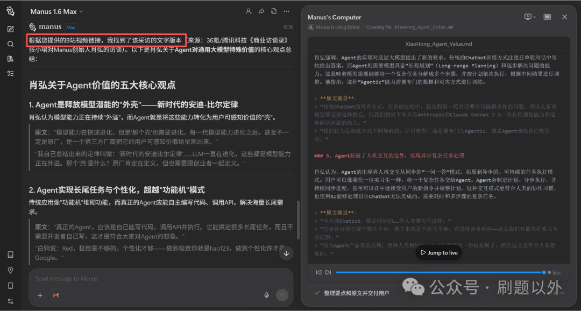Share the conversation using arrow icon
Viewport: 581px width, 311px height.
point(261,11)
